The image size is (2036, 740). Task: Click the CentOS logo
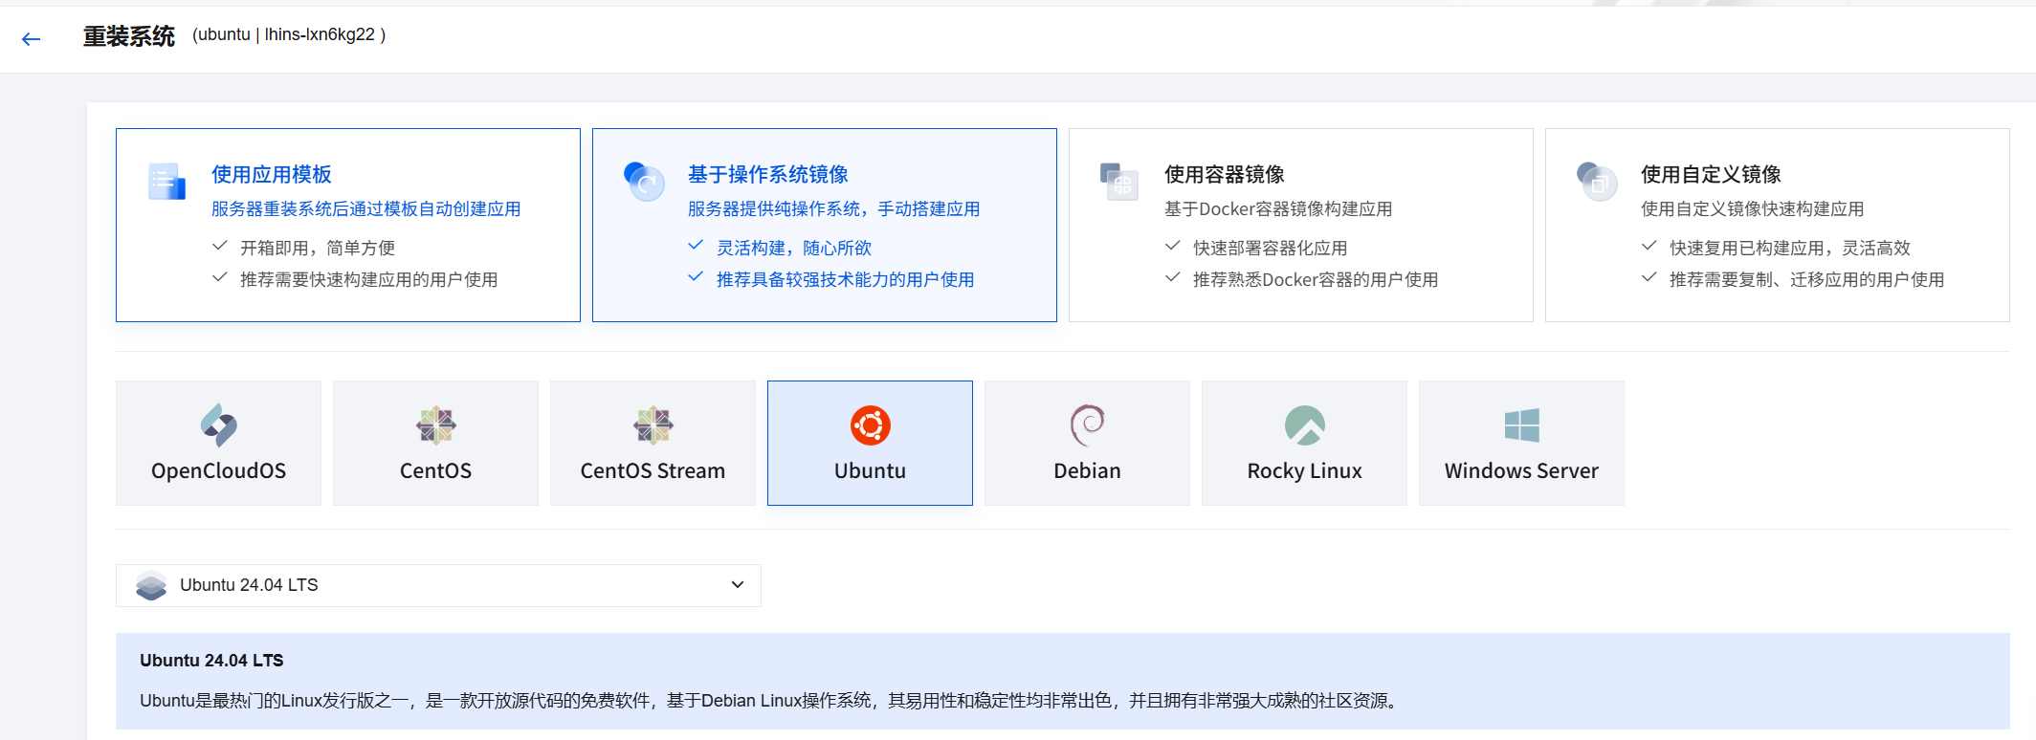[x=436, y=425]
